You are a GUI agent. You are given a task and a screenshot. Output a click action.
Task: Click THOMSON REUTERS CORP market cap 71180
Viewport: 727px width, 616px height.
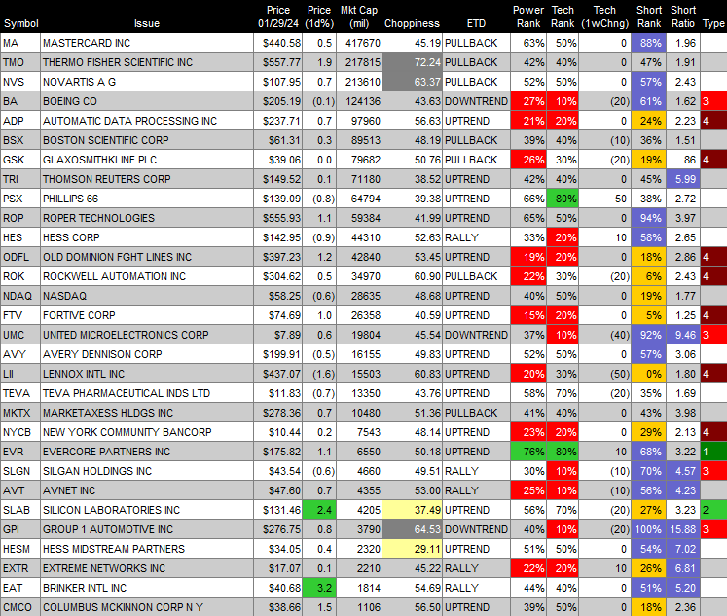[359, 179]
